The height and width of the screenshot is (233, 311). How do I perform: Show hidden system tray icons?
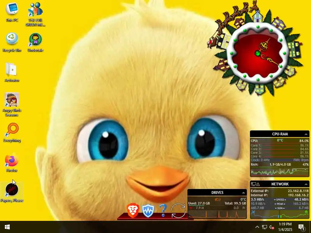click(x=257, y=227)
